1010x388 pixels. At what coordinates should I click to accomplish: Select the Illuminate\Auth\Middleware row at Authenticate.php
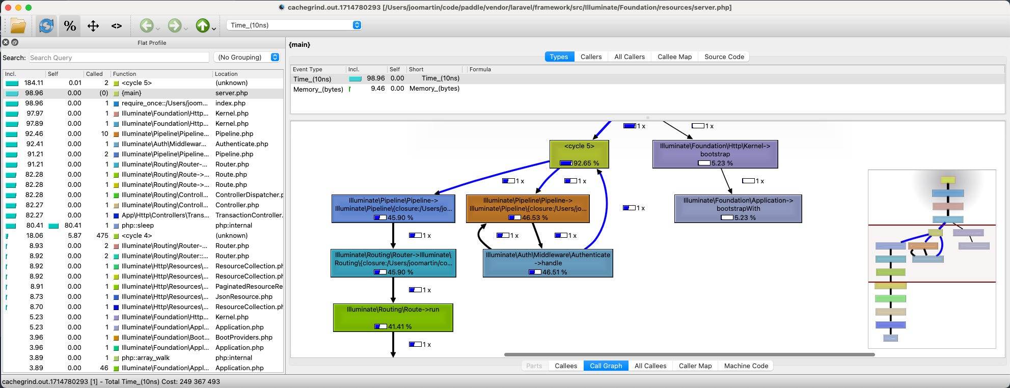[143, 144]
